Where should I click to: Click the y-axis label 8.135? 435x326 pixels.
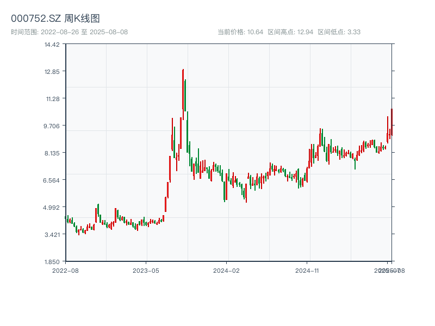point(52,153)
